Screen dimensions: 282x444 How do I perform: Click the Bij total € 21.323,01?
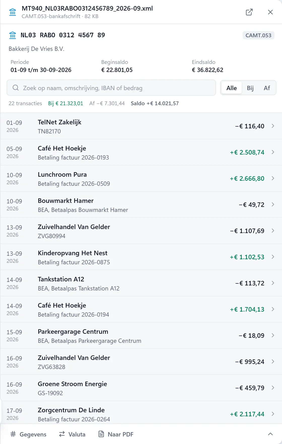point(65,103)
